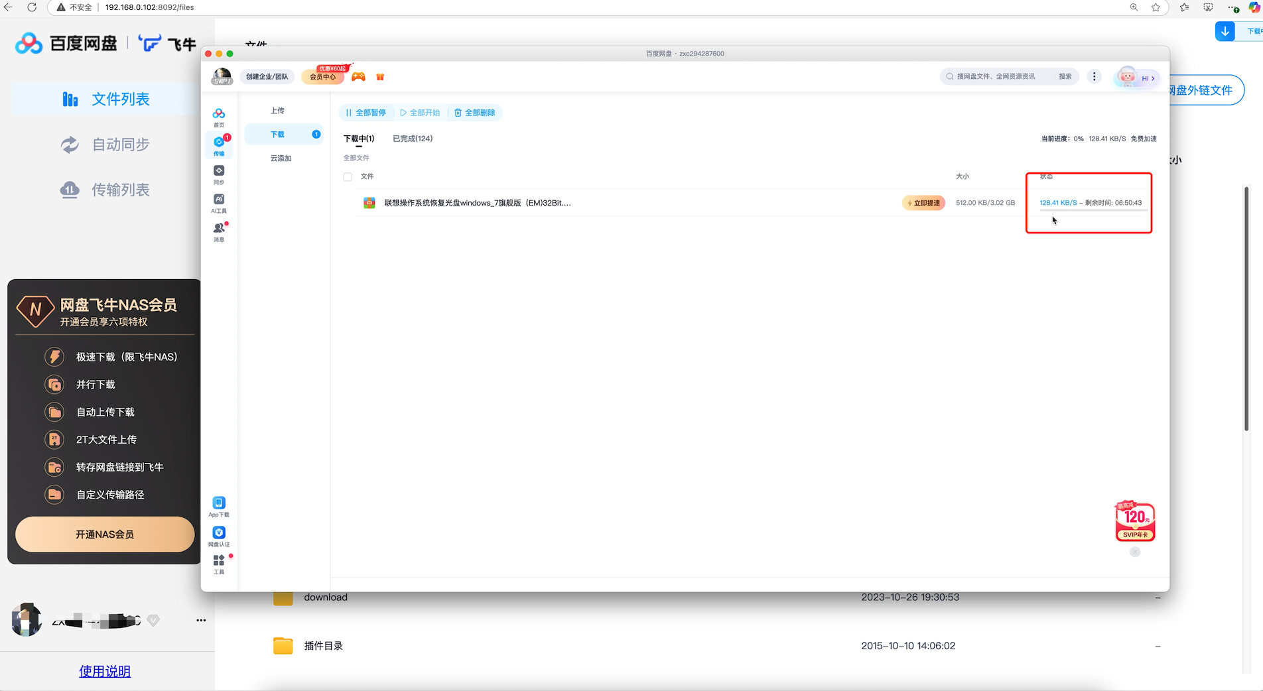Click the 大小 column header
The width and height of the screenshot is (1263, 691).
tap(963, 176)
